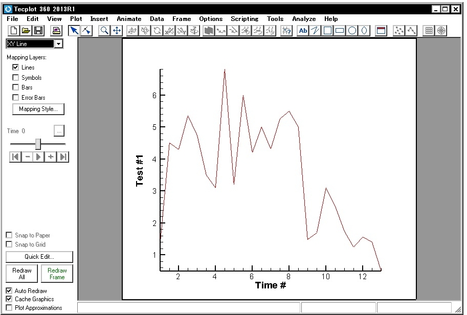Select the ellipse shape tool
Viewport: 467px width, 315px height.
pos(364,30)
